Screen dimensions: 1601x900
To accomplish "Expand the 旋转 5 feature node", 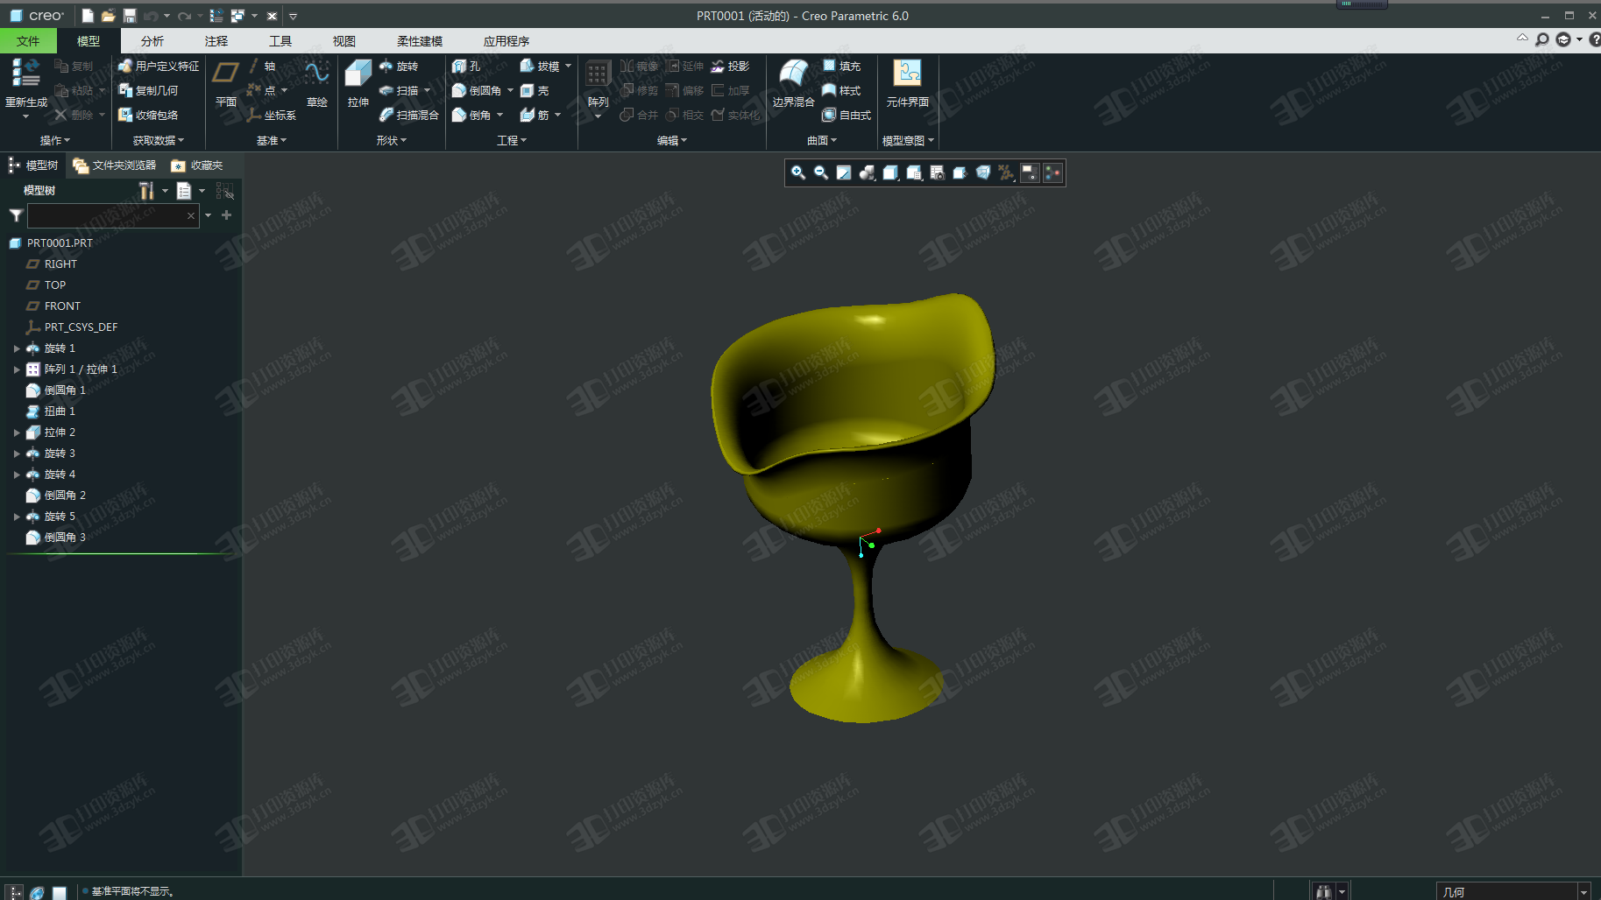I will (16, 517).
